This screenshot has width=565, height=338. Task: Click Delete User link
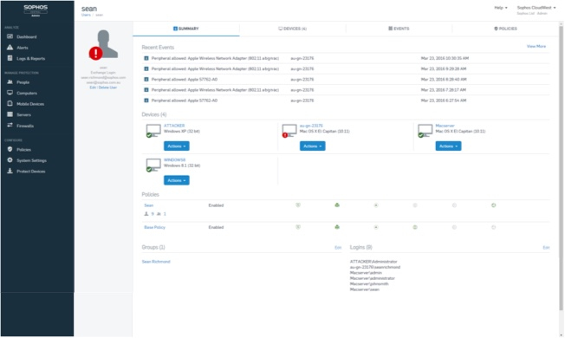pos(107,88)
